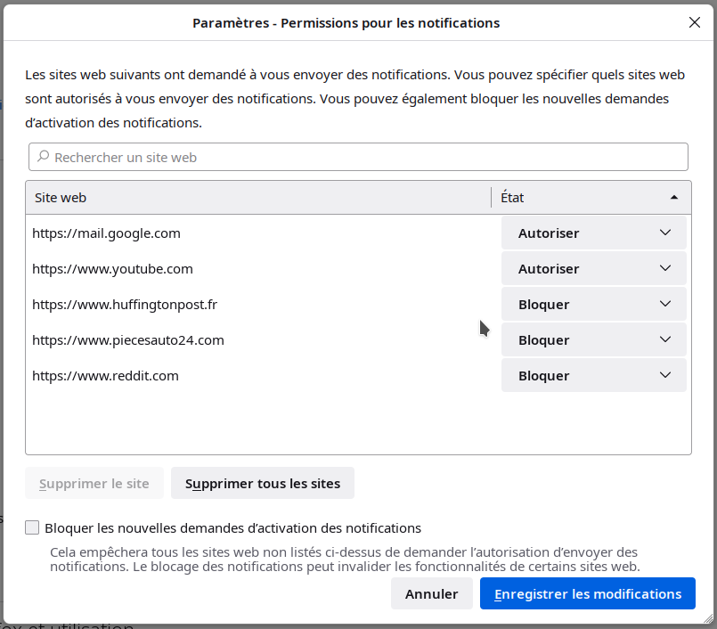Sort by the Site web column header
The image size is (717, 629).
point(258,198)
